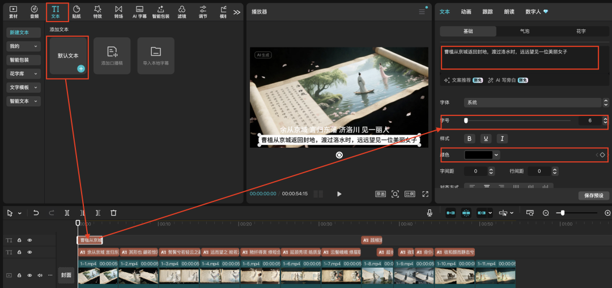The width and height of the screenshot is (612, 288).
Task: Expand the 智能文本 sidebar group
Action: point(24,101)
